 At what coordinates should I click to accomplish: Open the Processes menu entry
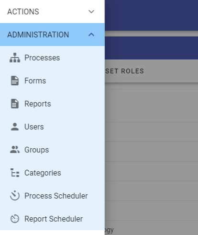[x=42, y=58]
